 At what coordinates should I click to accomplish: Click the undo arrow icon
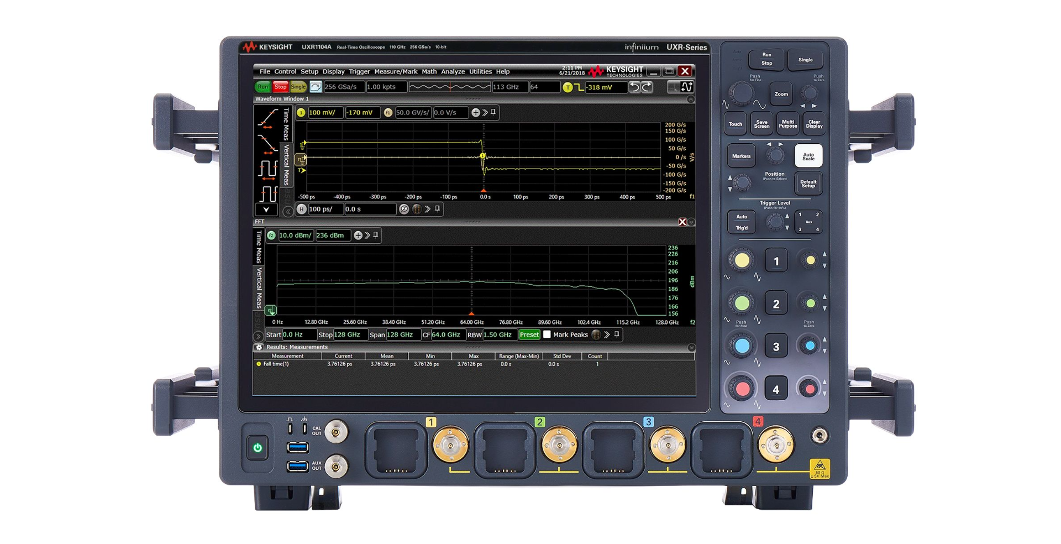click(634, 88)
